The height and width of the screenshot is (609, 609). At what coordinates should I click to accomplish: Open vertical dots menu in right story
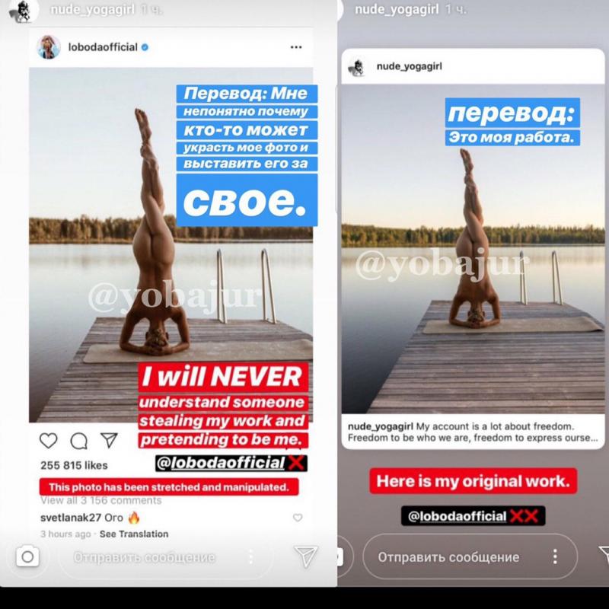coord(555,556)
